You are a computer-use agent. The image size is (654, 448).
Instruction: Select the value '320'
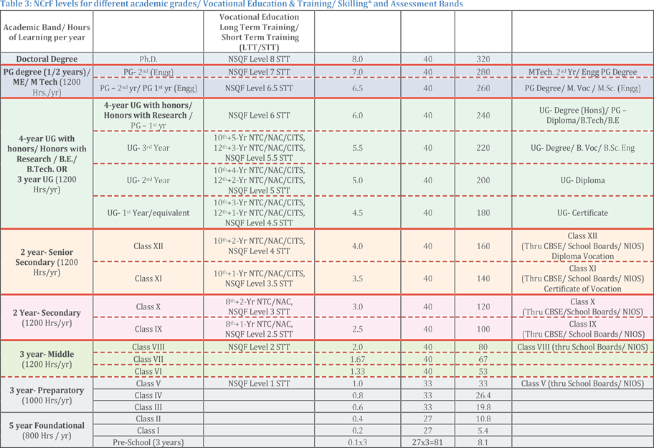click(483, 59)
